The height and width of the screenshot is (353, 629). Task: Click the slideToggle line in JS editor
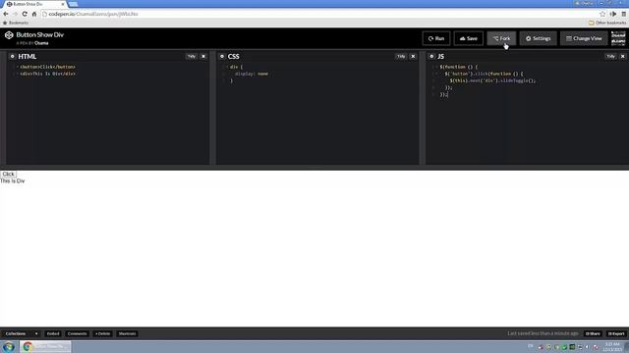(492, 80)
